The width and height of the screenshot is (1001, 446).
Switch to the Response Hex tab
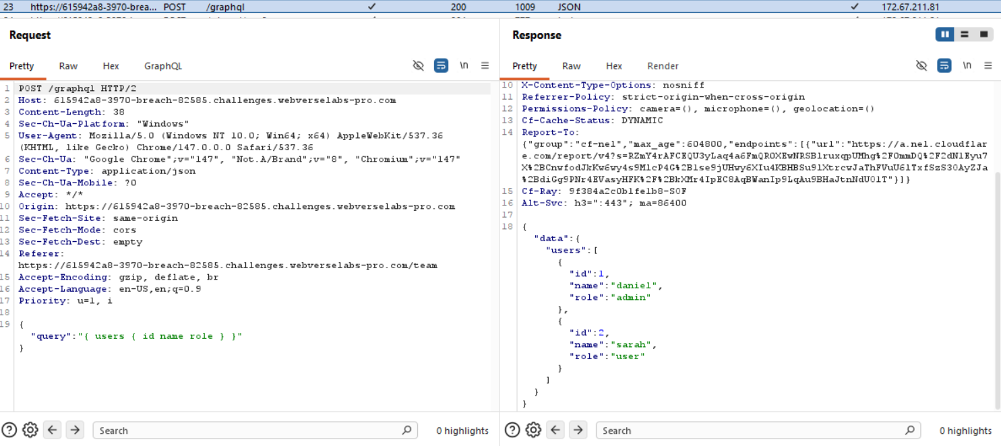(x=614, y=66)
